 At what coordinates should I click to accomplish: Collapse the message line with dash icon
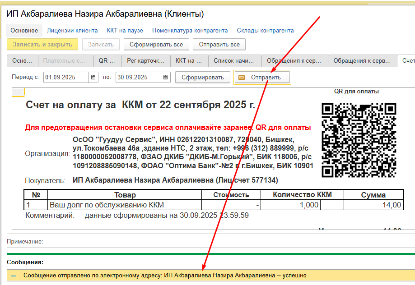[14, 276]
